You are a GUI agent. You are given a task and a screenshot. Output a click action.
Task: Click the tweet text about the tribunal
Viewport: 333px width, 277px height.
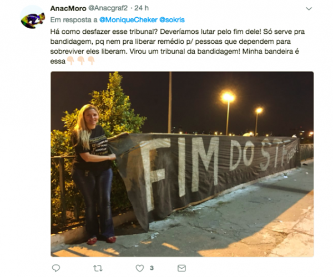pyautogui.click(x=178, y=47)
